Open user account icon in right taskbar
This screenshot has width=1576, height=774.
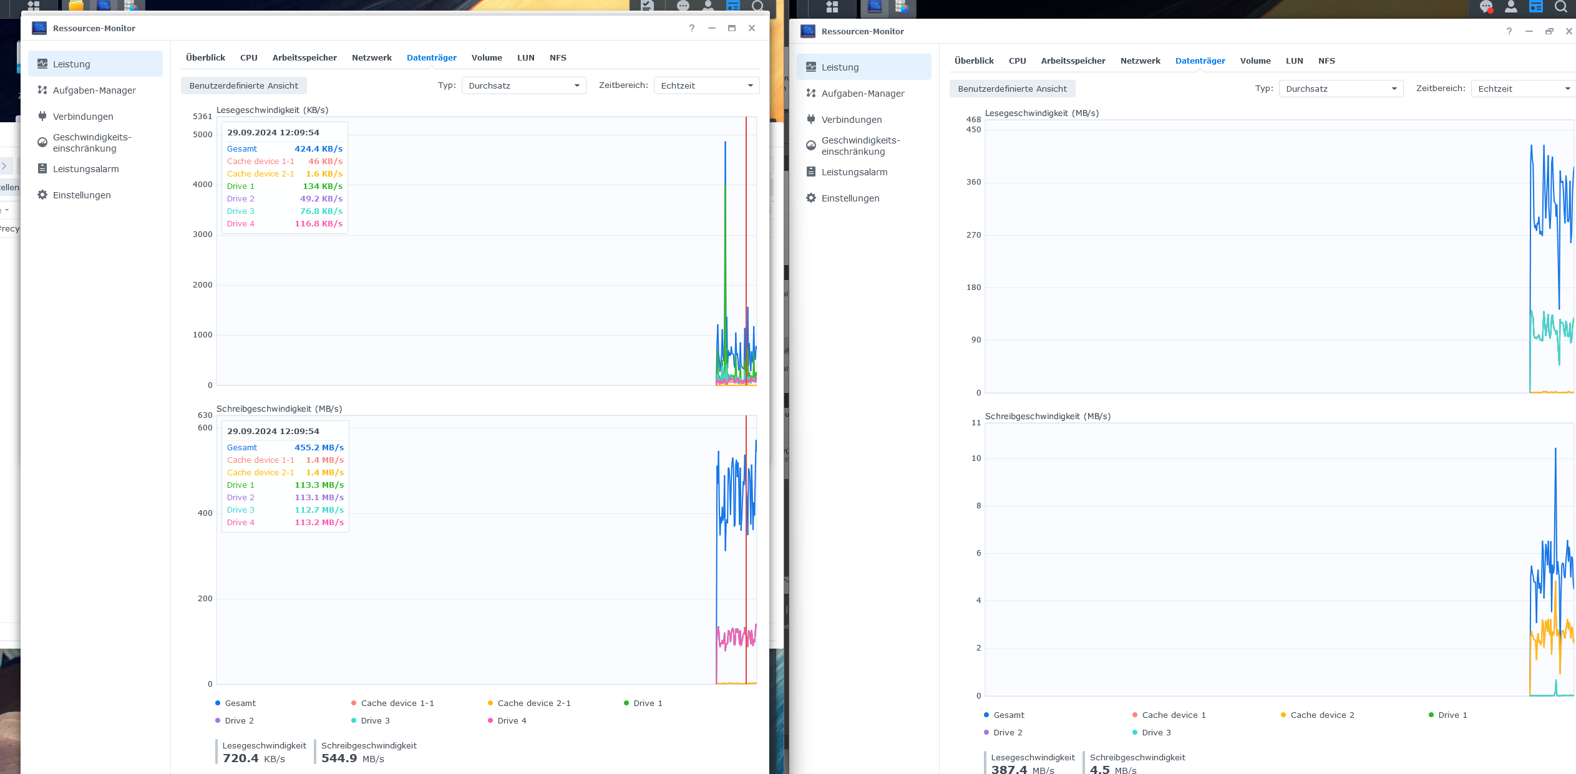coord(1510,7)
